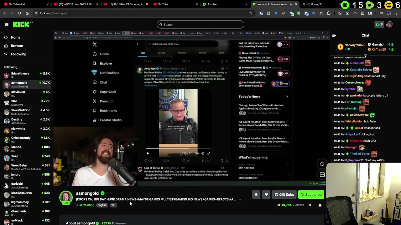Click chat username WhiteBuilder

tap(354, 121)
